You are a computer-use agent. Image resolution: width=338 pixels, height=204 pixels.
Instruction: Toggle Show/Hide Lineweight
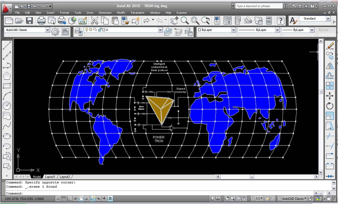coord(104,198)
